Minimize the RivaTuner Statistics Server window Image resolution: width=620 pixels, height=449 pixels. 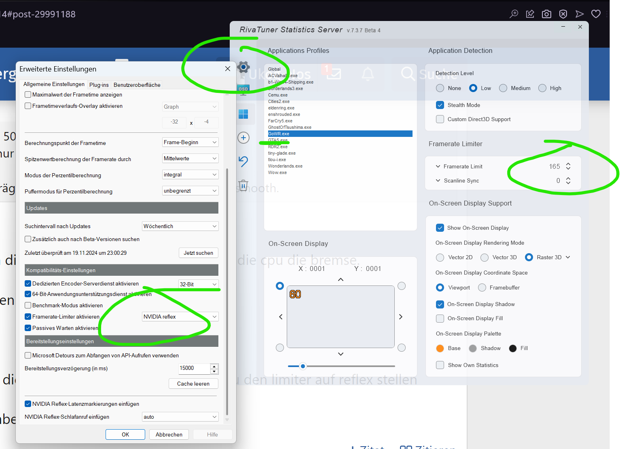pyautogui.click(x=563, y=27)
